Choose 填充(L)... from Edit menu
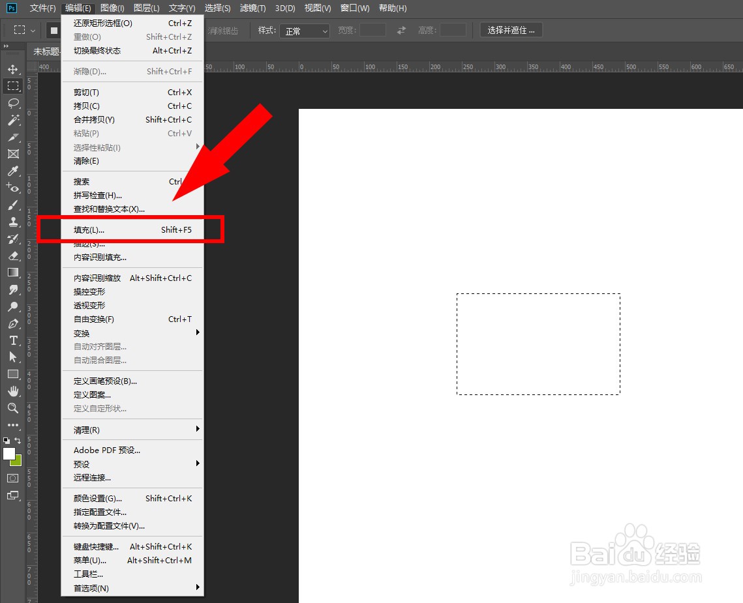This screenshot has width=743, height=603. pos(132,229)
